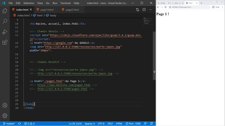Open the Accounts menu icon
Image resolution: width=225 pixels, height=126 pixels.
pyautogui.click(x=5, y=105)
